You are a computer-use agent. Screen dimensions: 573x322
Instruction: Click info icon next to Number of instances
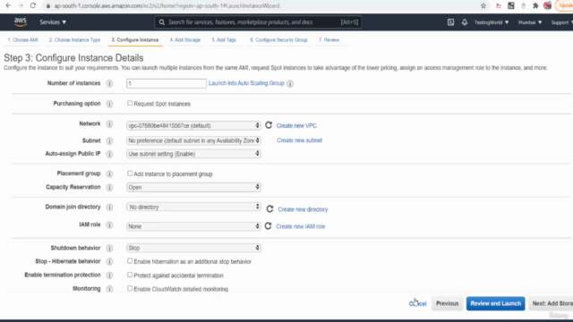109,83
